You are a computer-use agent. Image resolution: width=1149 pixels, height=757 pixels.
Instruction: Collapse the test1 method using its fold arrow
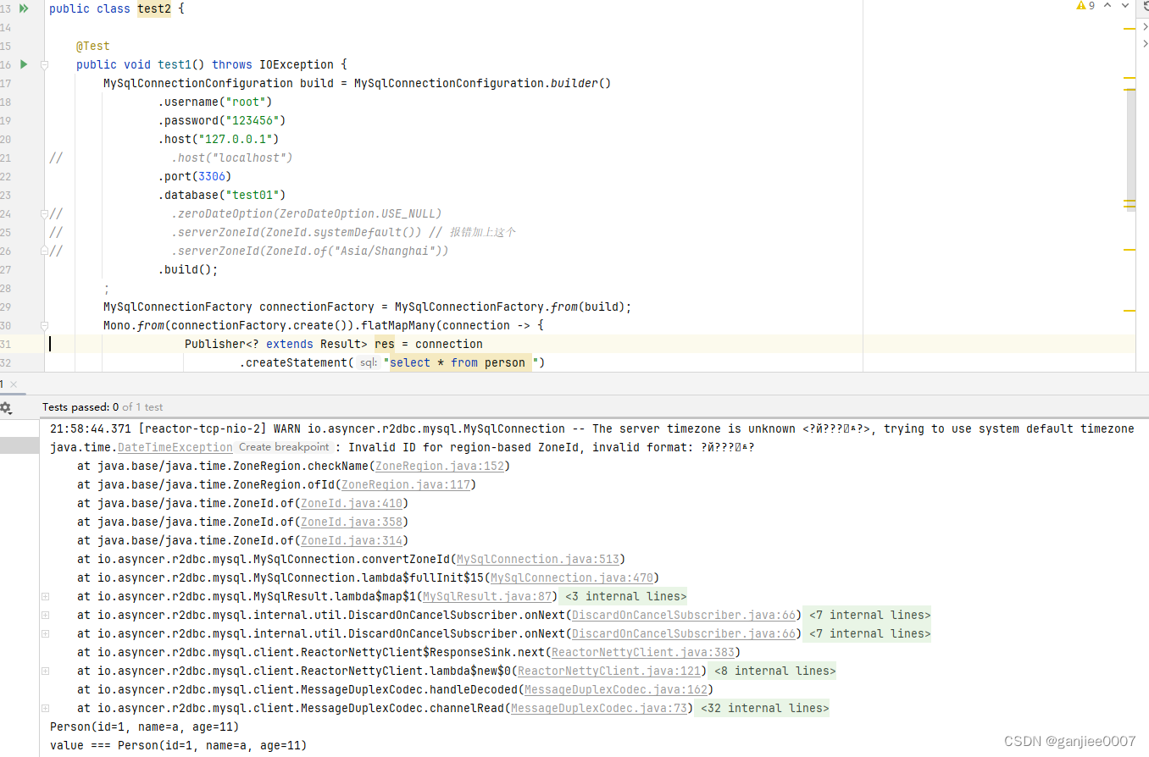click(x=44, y=64)
